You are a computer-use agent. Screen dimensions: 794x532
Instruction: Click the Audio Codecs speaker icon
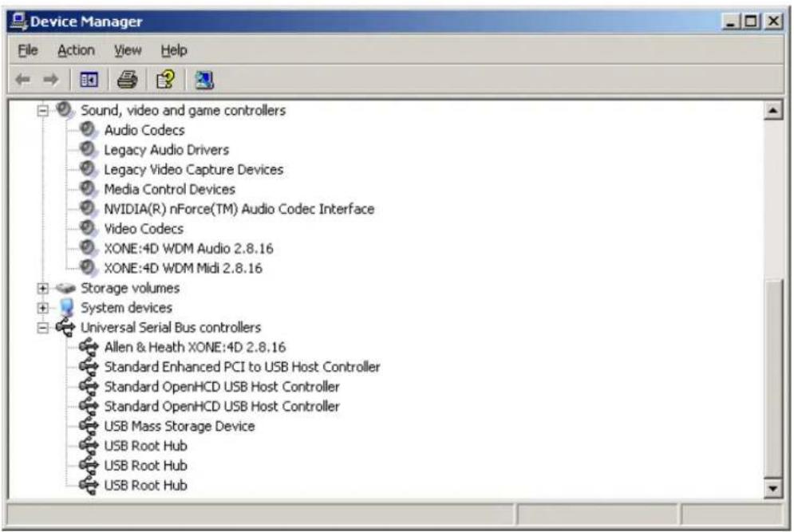[89, 129]
